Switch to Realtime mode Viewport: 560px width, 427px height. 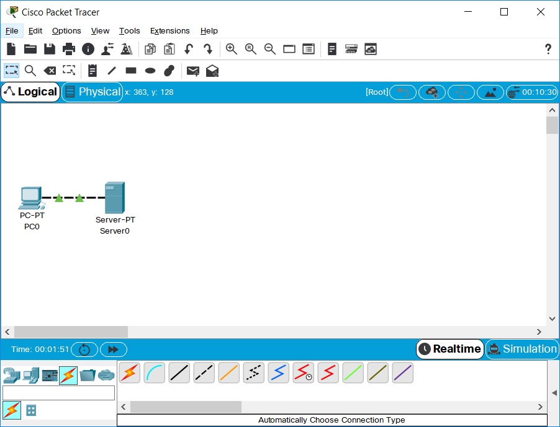click(x=450, y=349)
